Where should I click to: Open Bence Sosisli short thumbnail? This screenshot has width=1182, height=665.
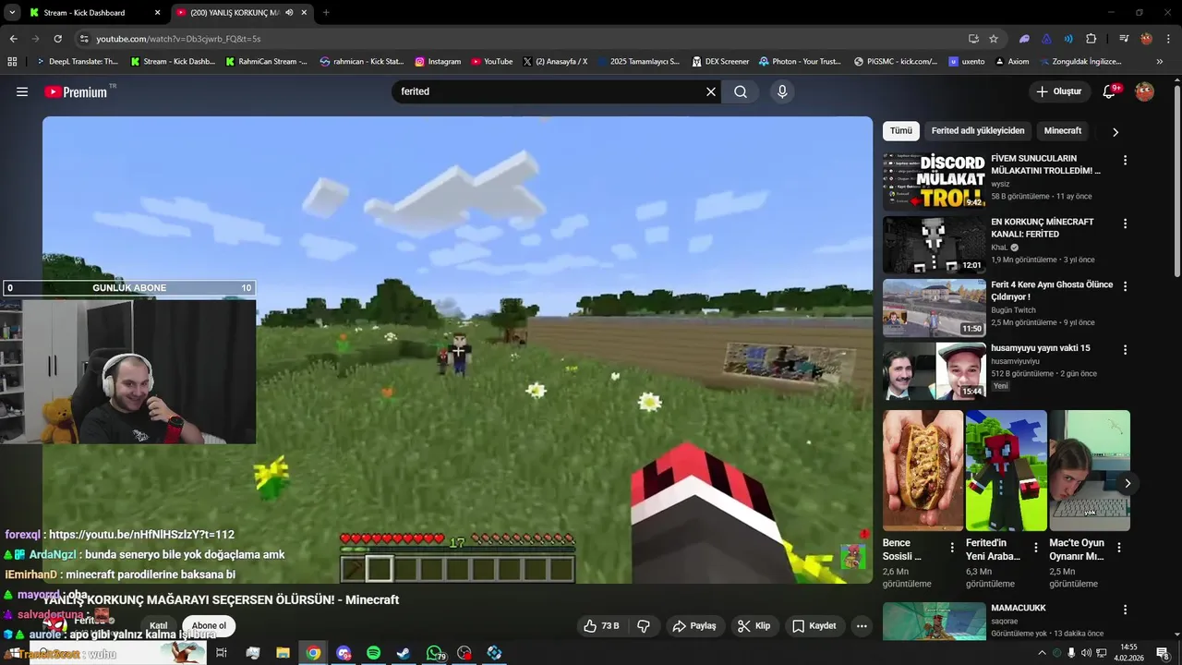pos(923,470)
